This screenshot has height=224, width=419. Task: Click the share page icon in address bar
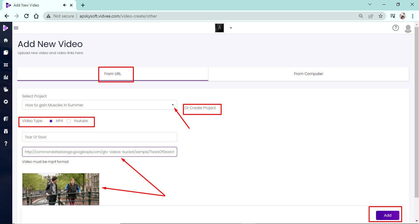click(371, 16)
